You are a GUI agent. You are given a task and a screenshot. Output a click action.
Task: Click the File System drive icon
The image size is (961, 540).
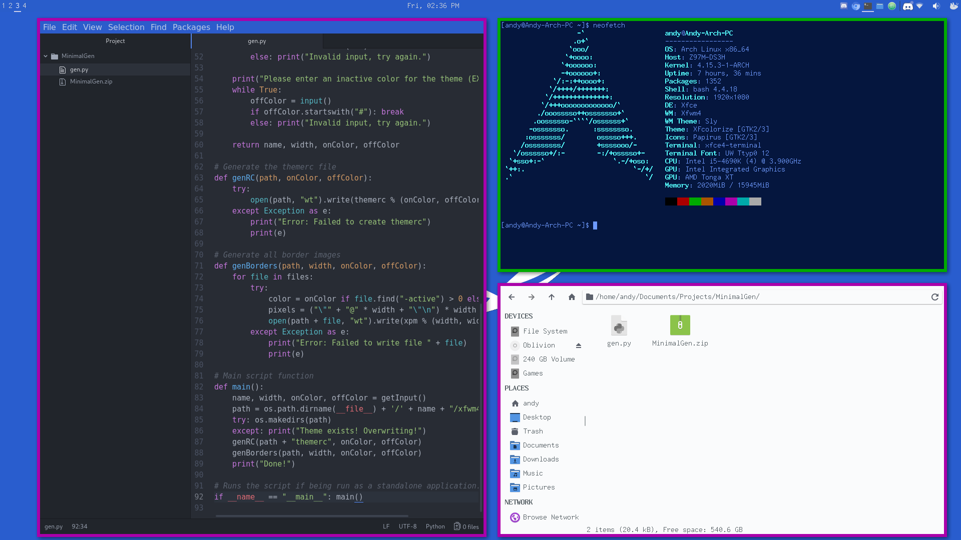[x=515, y=331]
